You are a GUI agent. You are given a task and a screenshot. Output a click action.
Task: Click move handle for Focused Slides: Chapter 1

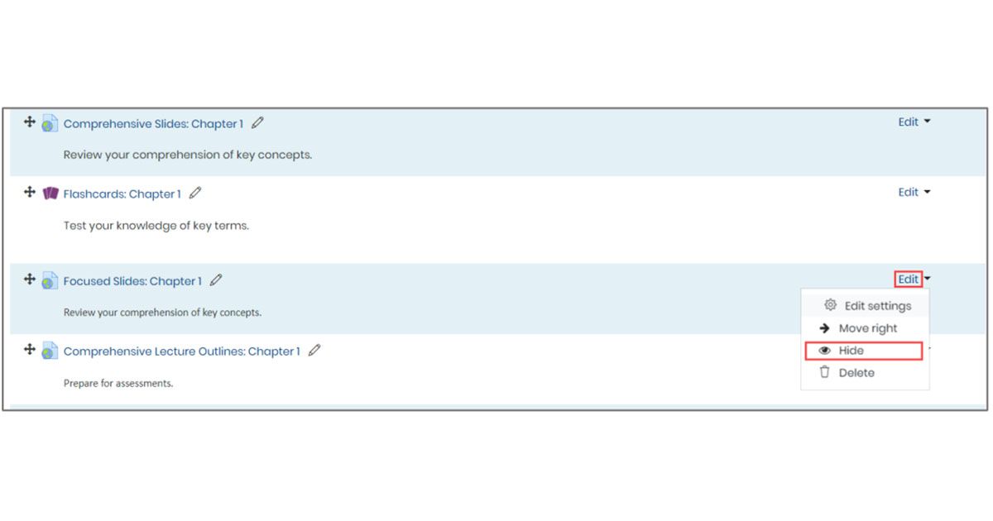click(29, 280)
